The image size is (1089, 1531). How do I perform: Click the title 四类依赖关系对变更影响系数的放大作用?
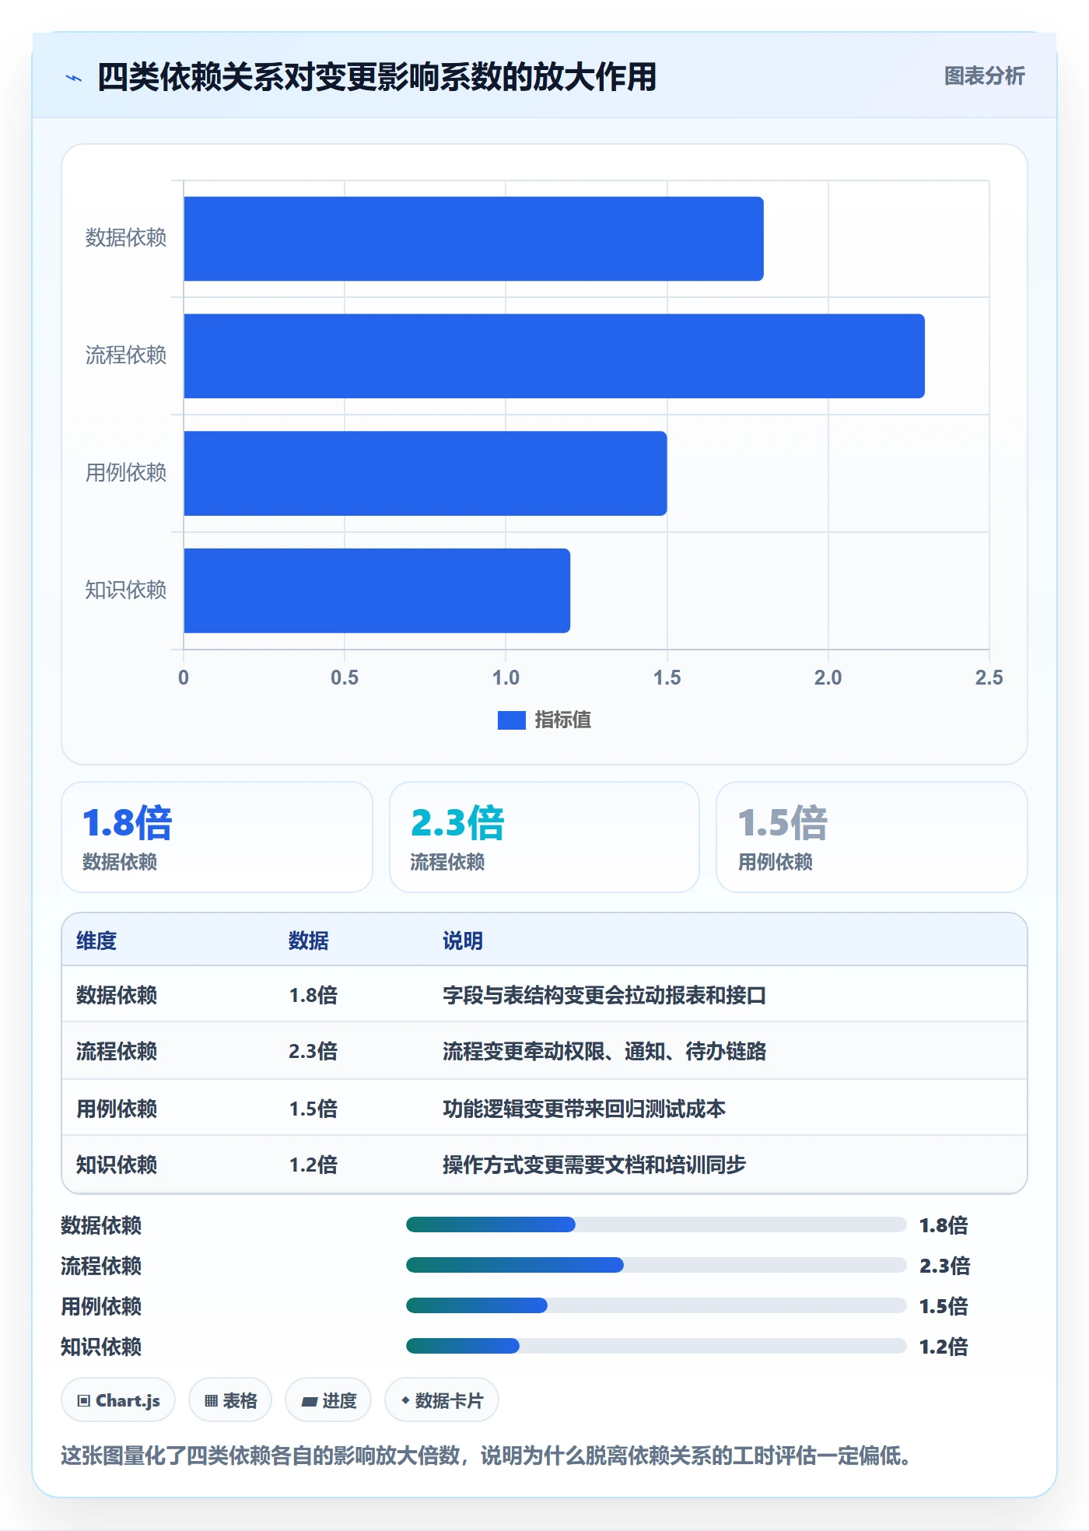click(x=377, y=78)
